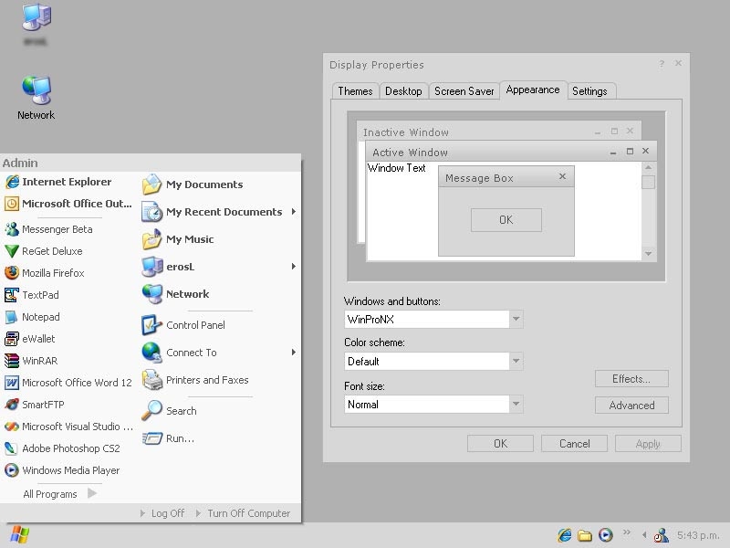Viewport: 730px width, 548px height.
Task: Switch to the Settings tab
Action: click(x=589, y=90)
